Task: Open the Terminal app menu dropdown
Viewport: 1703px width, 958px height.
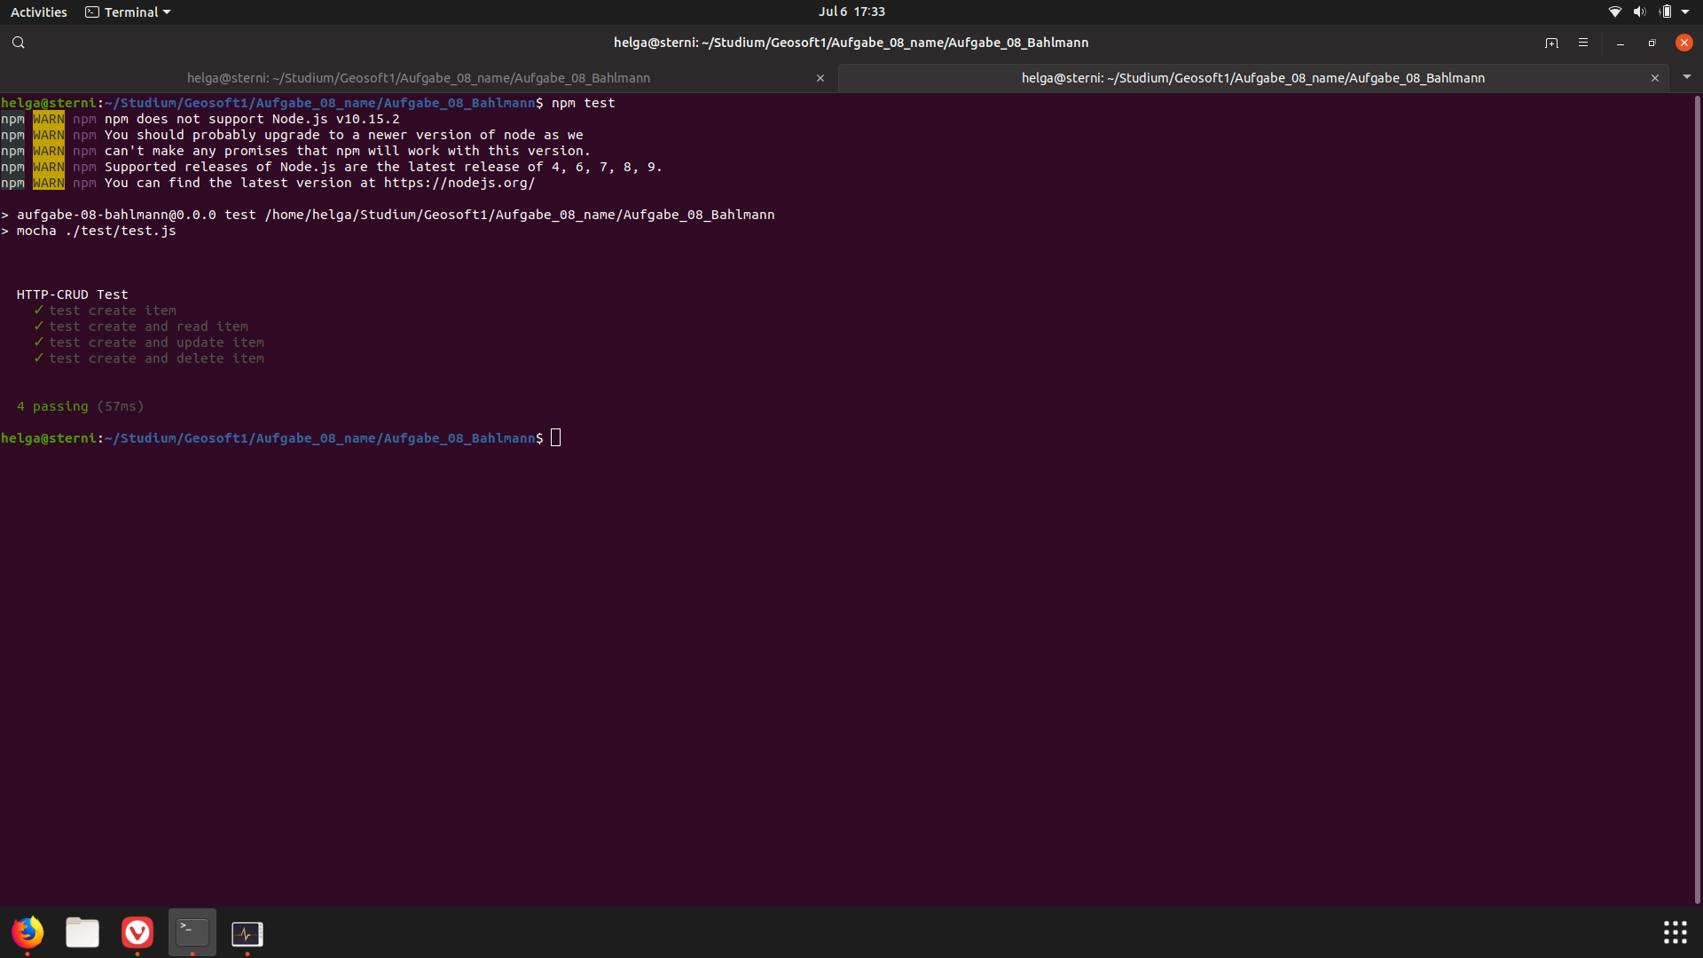Action: click(129, 12)
